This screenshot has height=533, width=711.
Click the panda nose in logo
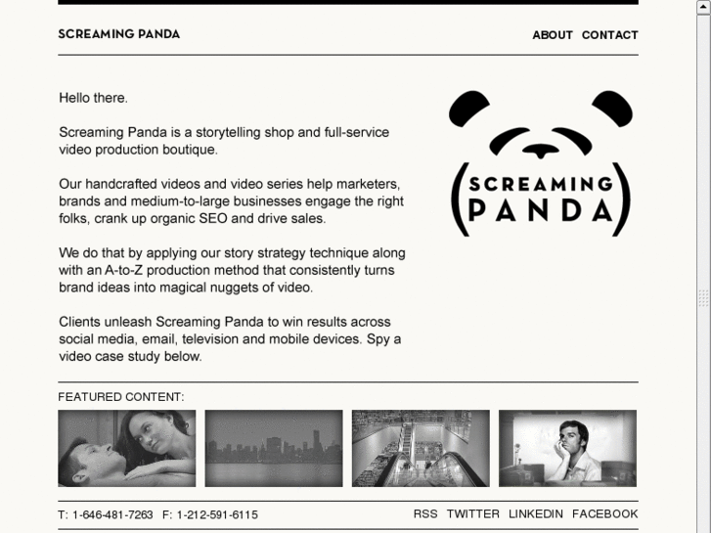(x=540, y=151)
